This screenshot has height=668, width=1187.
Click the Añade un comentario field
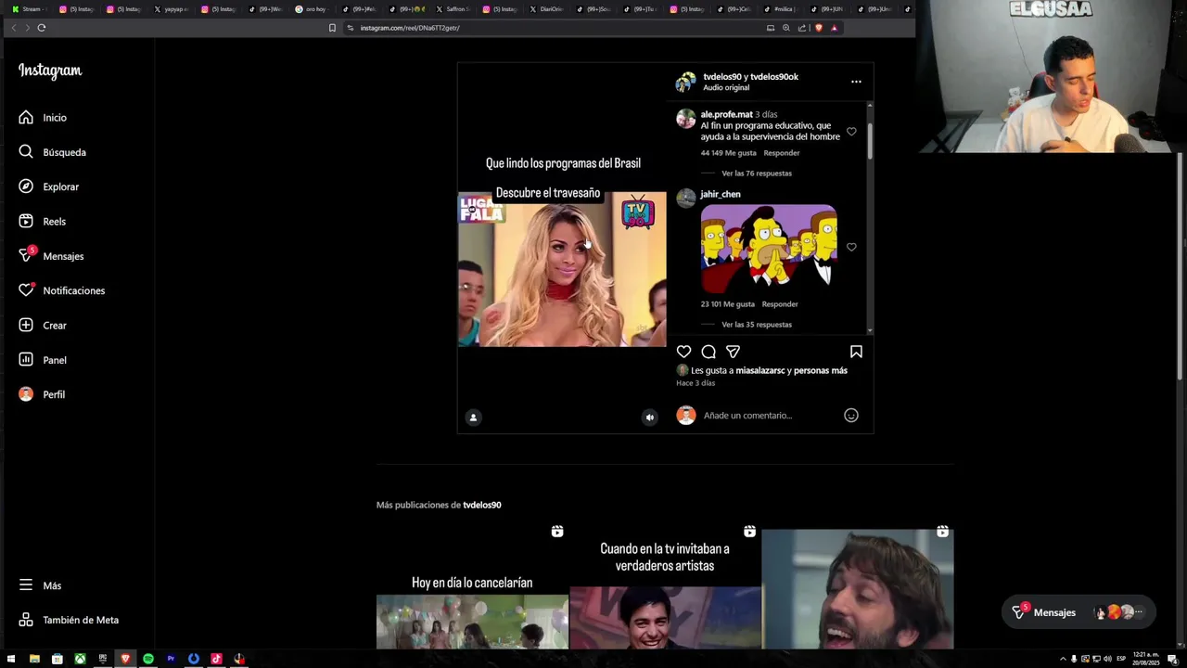tap(770, 416)
